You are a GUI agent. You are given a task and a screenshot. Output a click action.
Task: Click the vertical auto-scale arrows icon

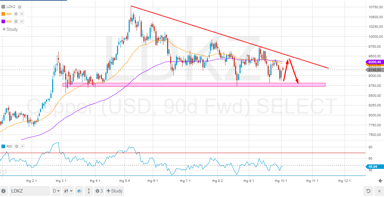tap(89, 191)
